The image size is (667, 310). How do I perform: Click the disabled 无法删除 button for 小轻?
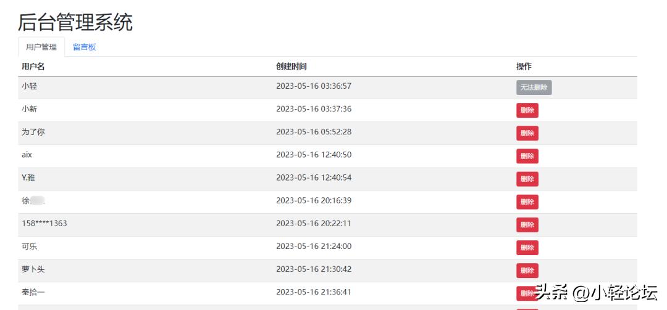pos(534,88)
